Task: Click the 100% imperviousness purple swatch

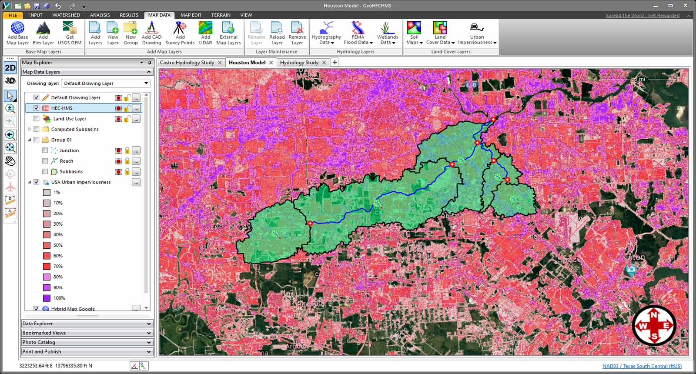Action: coord(47,298)
